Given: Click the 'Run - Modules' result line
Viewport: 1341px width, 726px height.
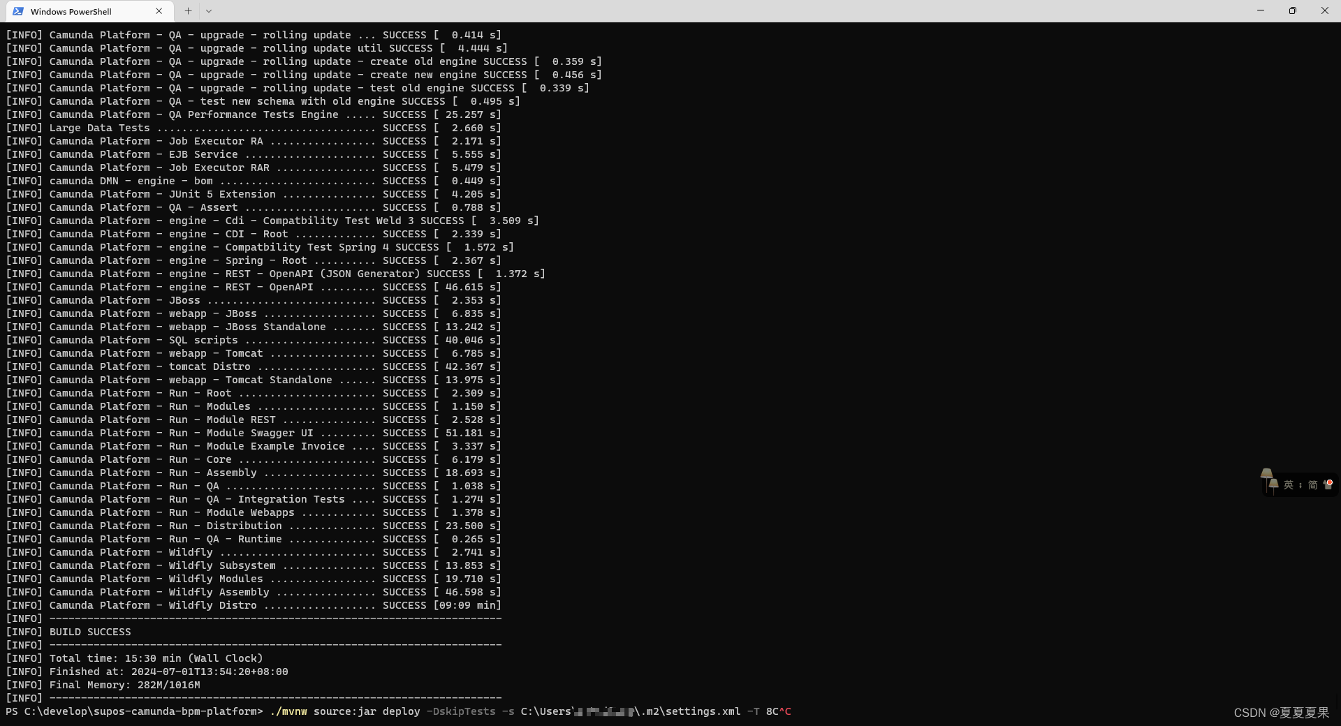Looking at the screenshot, I should (254, 406).
